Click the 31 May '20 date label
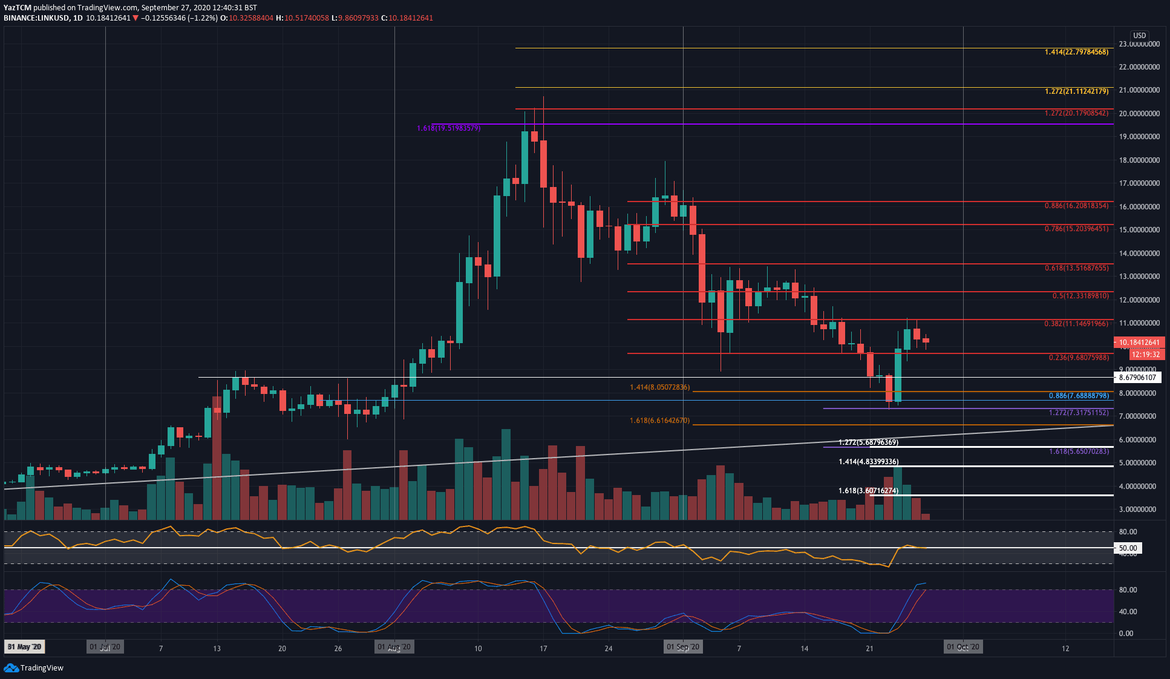 click(24, 647)
